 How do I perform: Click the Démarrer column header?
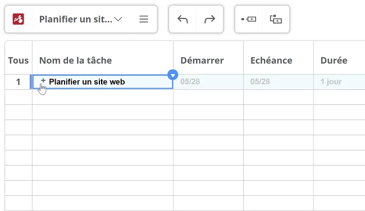click(x=202, y=61)
